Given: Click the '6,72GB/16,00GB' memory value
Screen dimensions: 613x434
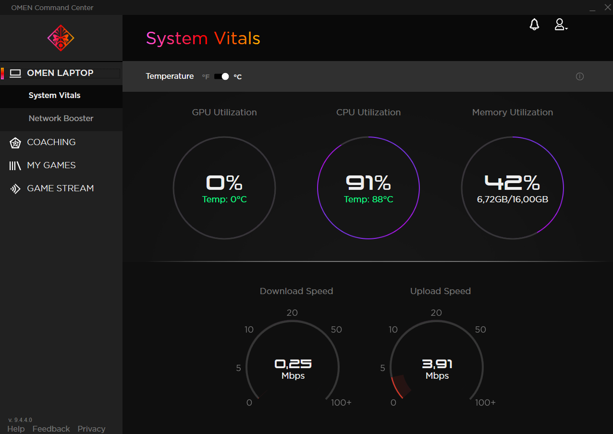Looking at the screenshot, I should (x=513, y=199).
